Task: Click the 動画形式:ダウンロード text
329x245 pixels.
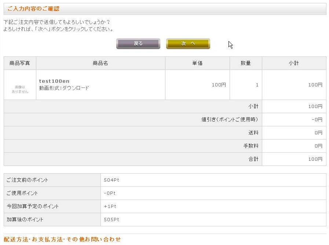Action: (64, 88)
